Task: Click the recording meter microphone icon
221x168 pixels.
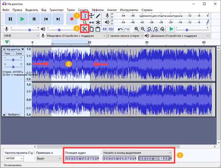Action: coord(107,15)
